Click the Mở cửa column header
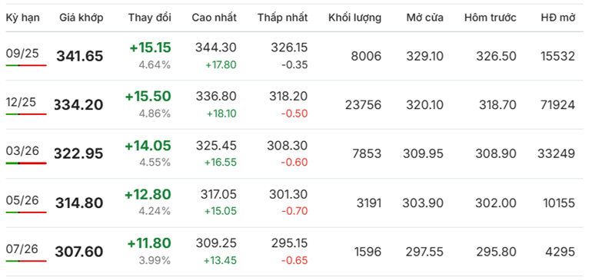 425,18
